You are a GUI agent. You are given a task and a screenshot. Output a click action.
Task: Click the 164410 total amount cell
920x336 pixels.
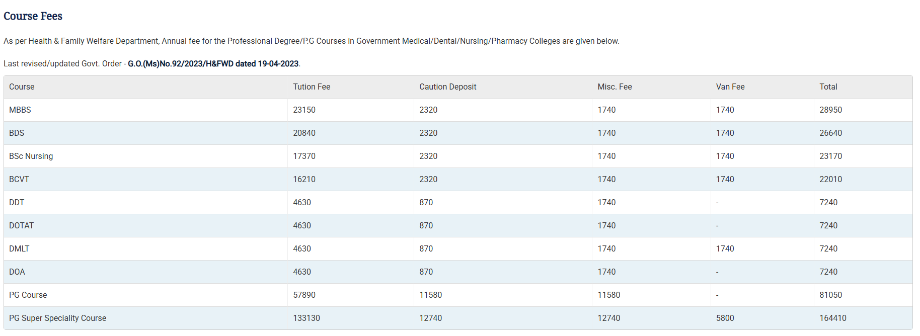point(832,318)
